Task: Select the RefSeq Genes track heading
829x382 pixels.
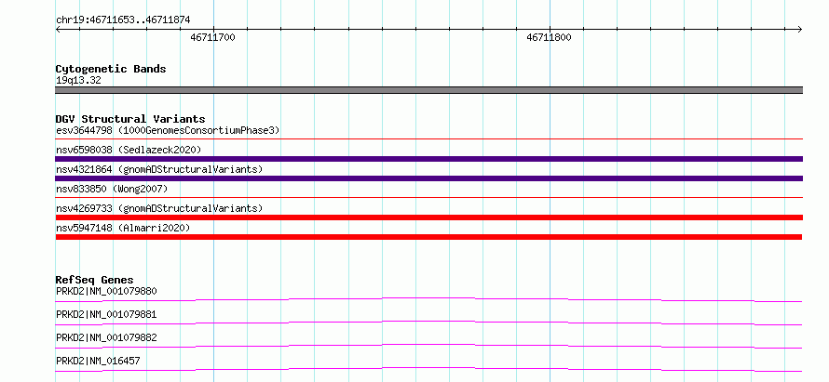Action: (x=94, y=280)
